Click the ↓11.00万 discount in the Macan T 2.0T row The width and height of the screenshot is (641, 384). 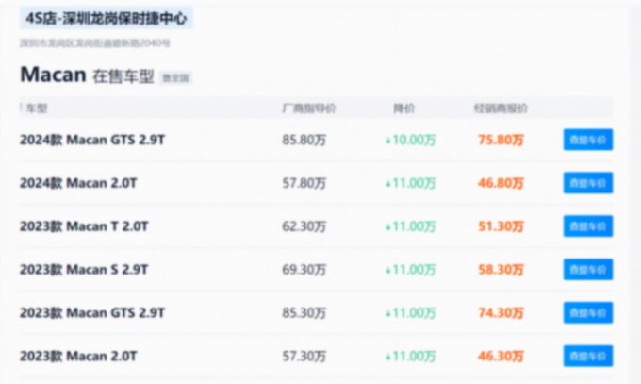click(x=411, y=226)
